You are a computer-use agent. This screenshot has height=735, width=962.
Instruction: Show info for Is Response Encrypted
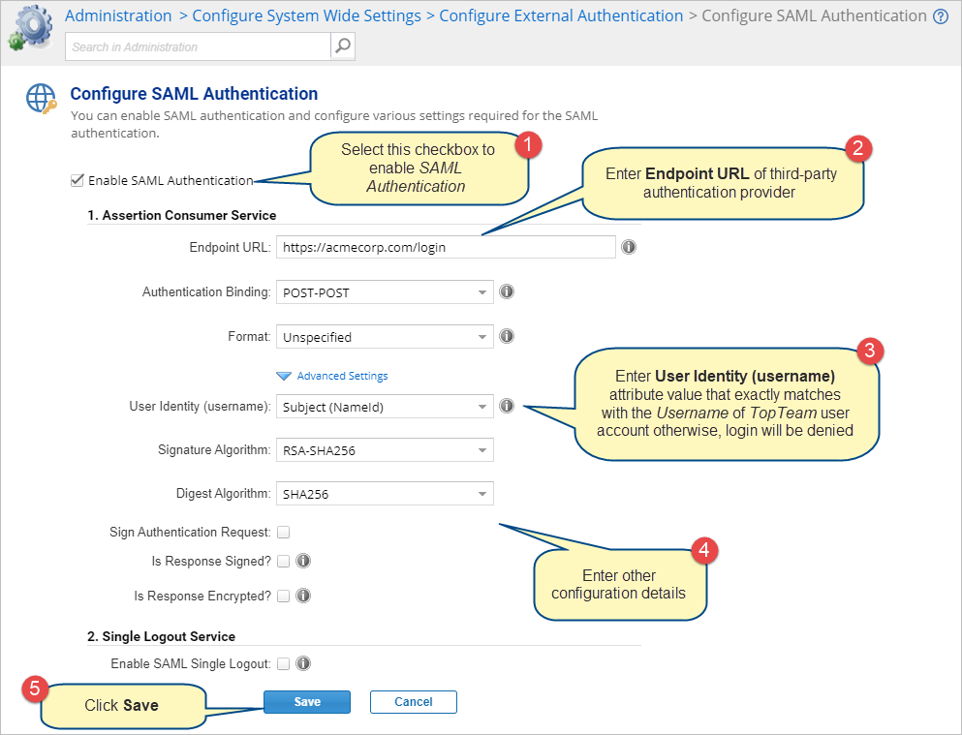pos(303,596)
